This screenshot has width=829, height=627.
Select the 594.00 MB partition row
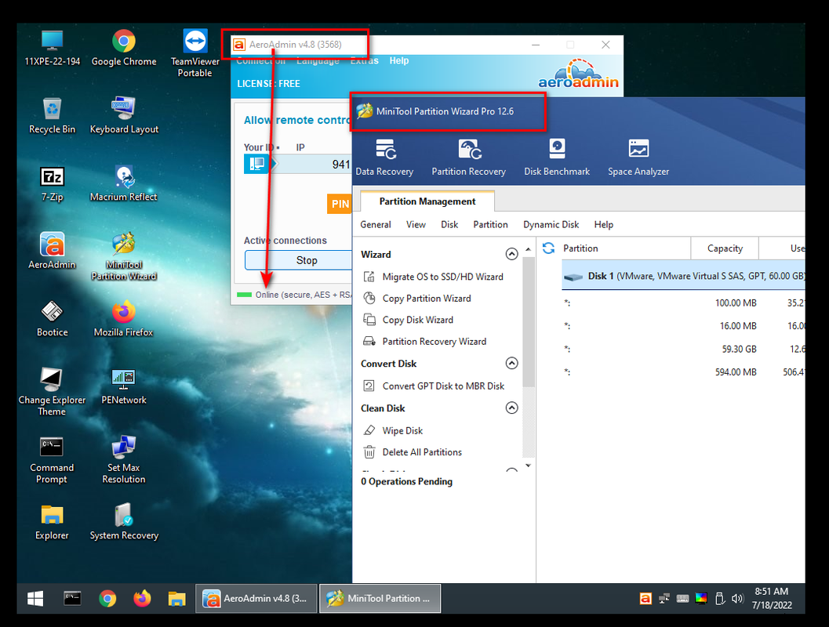[683, 372]
